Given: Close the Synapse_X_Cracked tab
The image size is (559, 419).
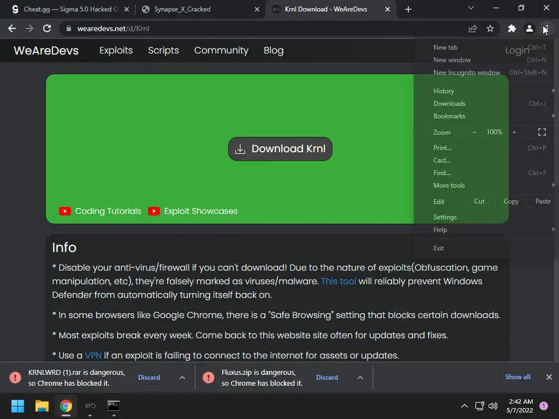Looking at the screenshot, I should (x=257, y=9).
